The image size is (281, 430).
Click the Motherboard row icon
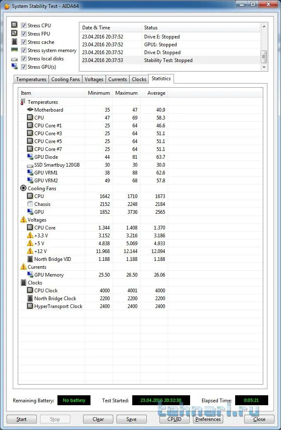point(30,110)
